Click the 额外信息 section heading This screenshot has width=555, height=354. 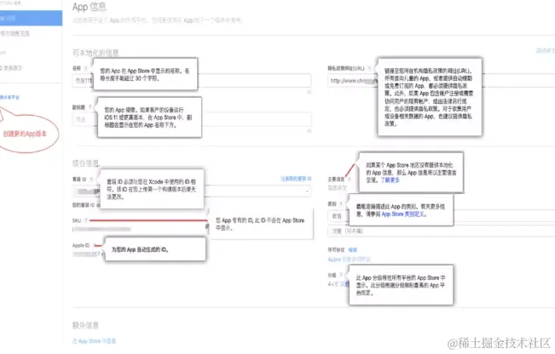85,325
